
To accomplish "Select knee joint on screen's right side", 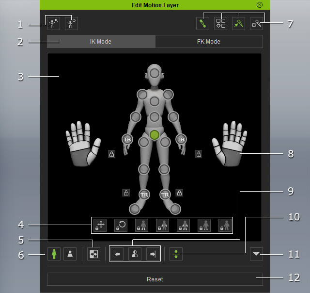I will point(164,169).
